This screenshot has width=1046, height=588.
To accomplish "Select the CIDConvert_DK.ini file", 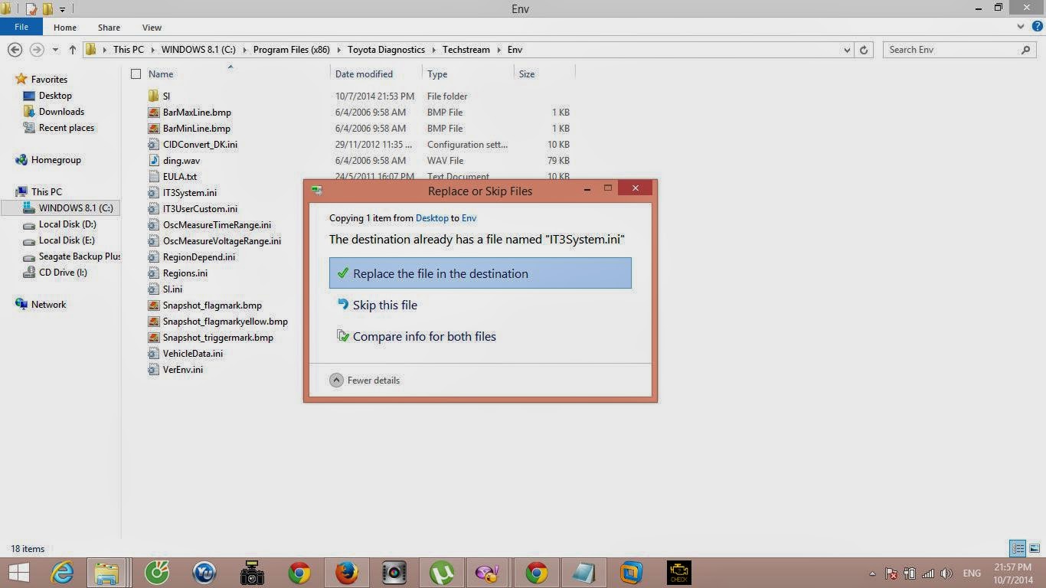I will click(x=200, y=145).
